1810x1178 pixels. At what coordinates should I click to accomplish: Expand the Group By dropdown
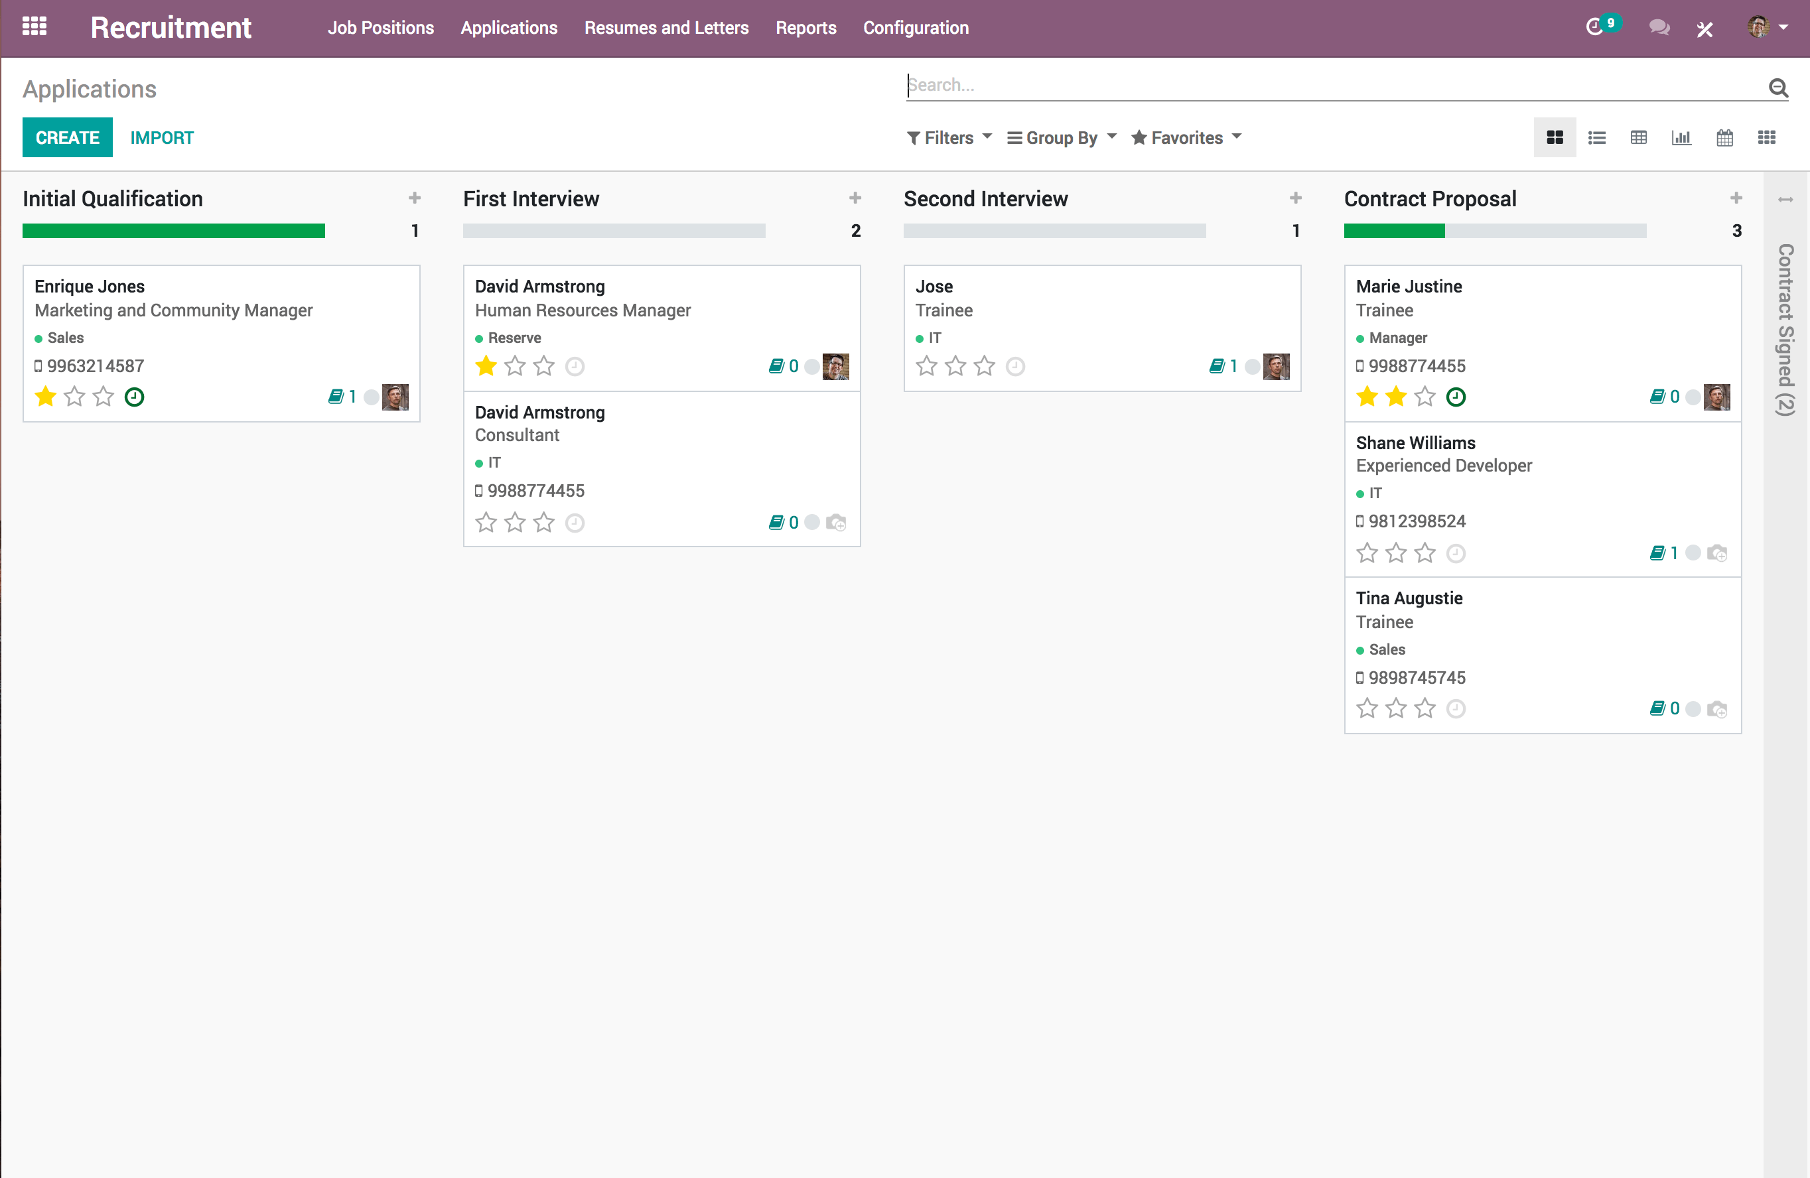(1061, 138)
